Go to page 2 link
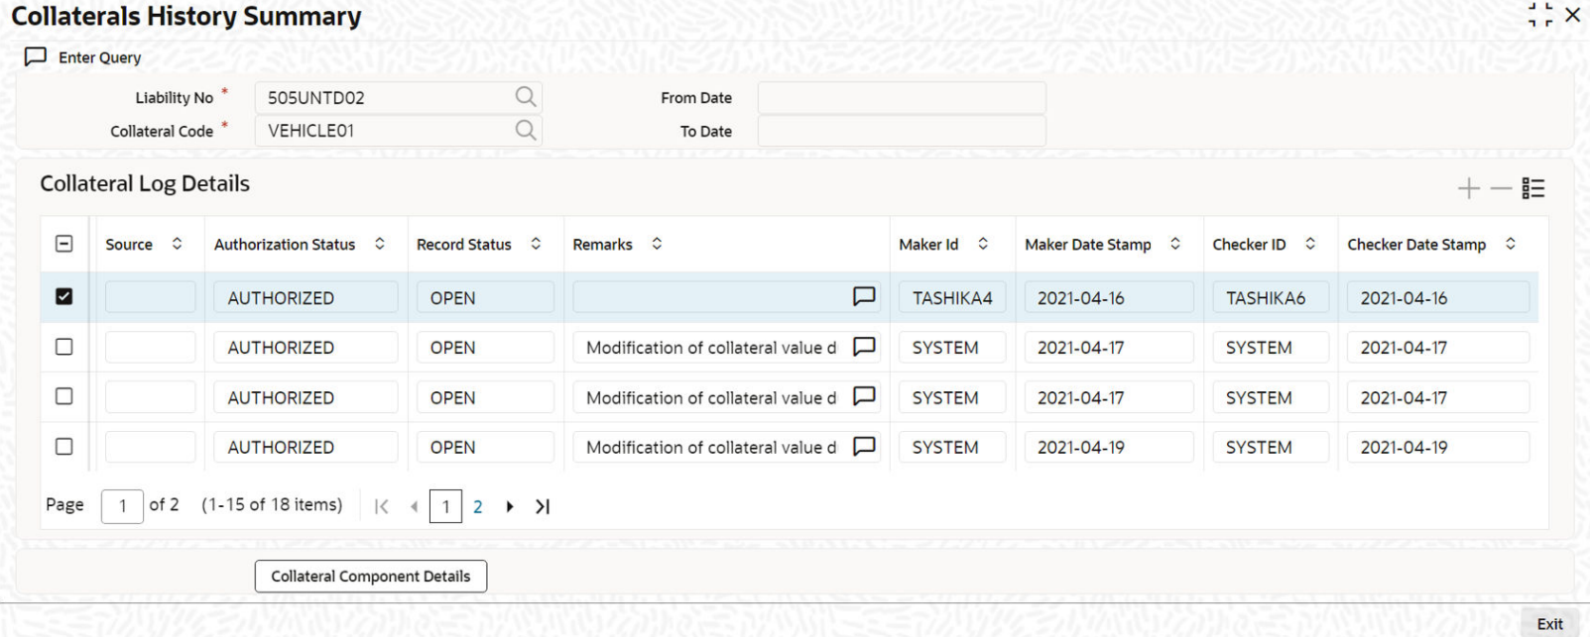The width and height of the screenshot is (1593, 637). click(478, 506)
